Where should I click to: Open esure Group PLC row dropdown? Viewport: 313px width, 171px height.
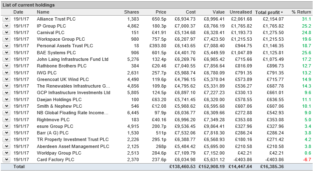point(7,126)
